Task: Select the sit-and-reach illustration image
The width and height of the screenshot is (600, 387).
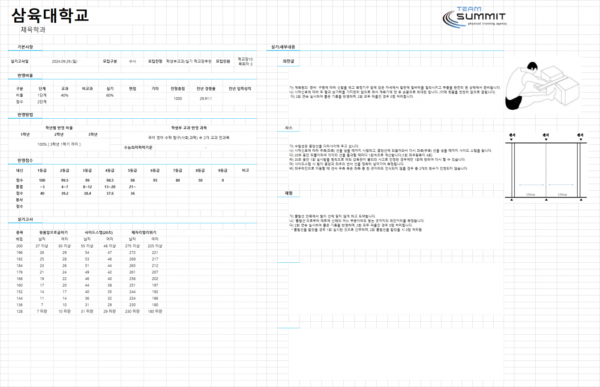Action: [542, 86]
